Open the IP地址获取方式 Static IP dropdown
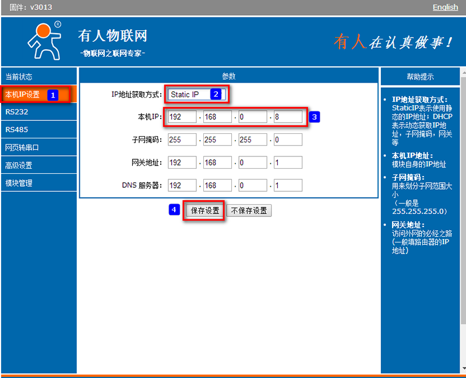This screenshot has width=466, height=378. (x=196, y=94)
